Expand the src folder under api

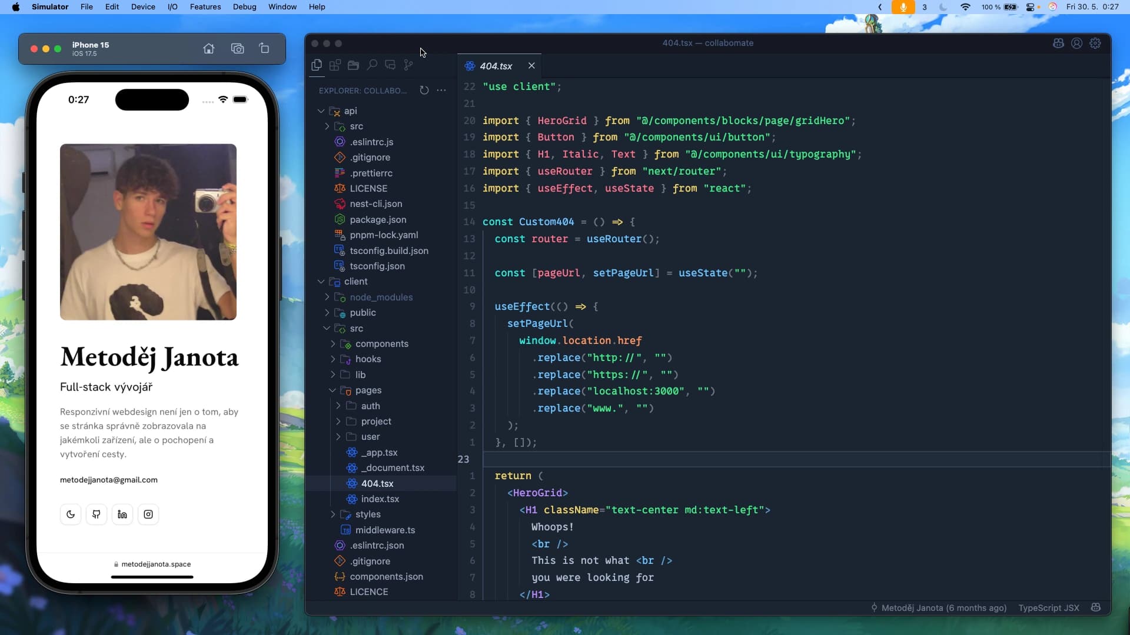[x=327, y=126]
